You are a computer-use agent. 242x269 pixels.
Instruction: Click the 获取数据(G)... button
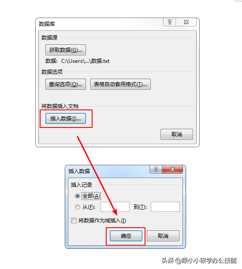coord(66,50)
